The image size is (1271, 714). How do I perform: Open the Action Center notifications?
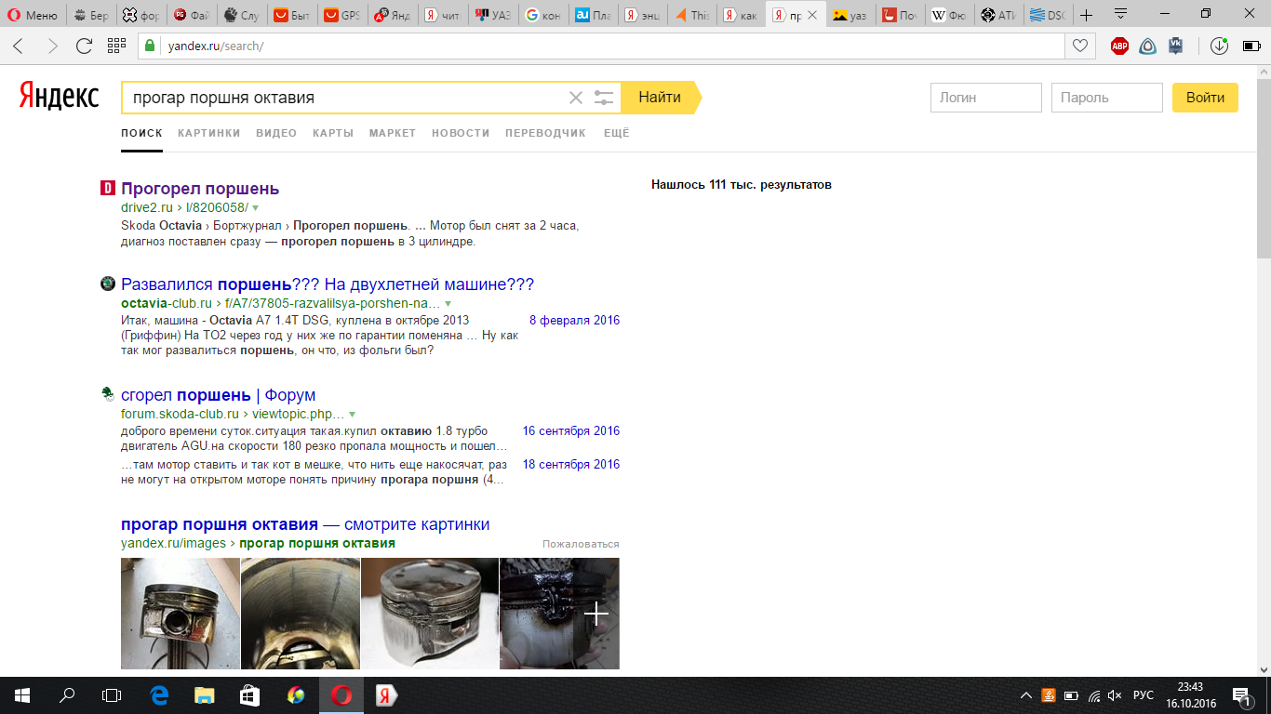tap(1242, 695)
